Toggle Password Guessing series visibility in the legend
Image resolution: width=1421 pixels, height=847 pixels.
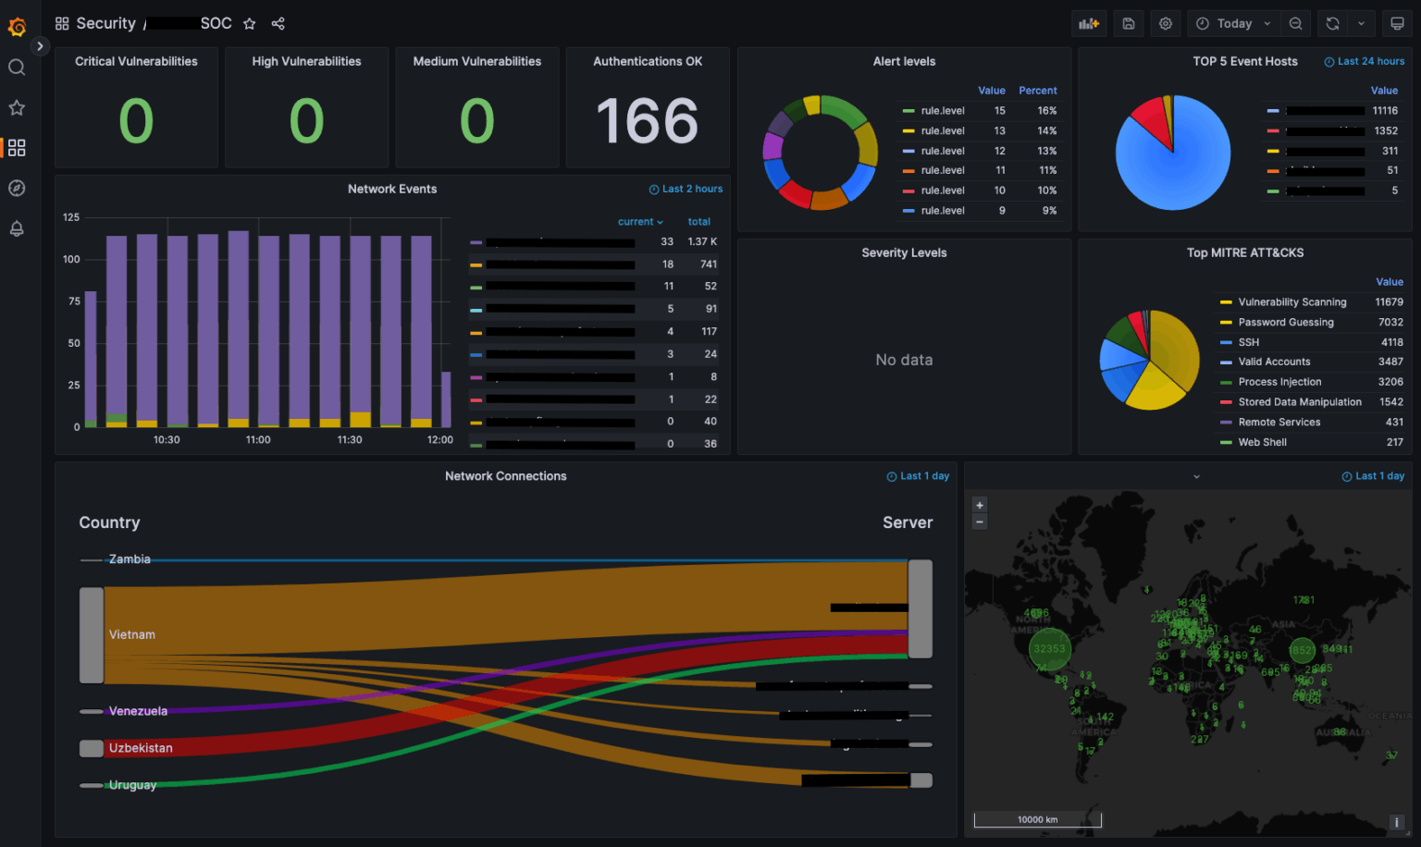(1285, 323)
